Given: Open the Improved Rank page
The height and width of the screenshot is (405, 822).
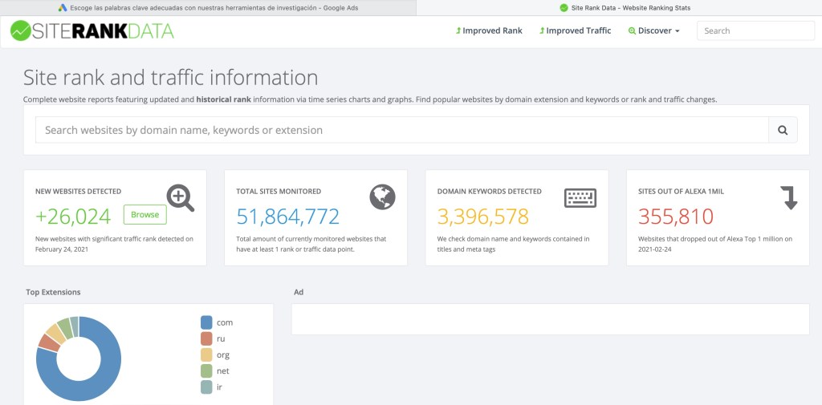Looking at the screenshot, I should point(489,31).
